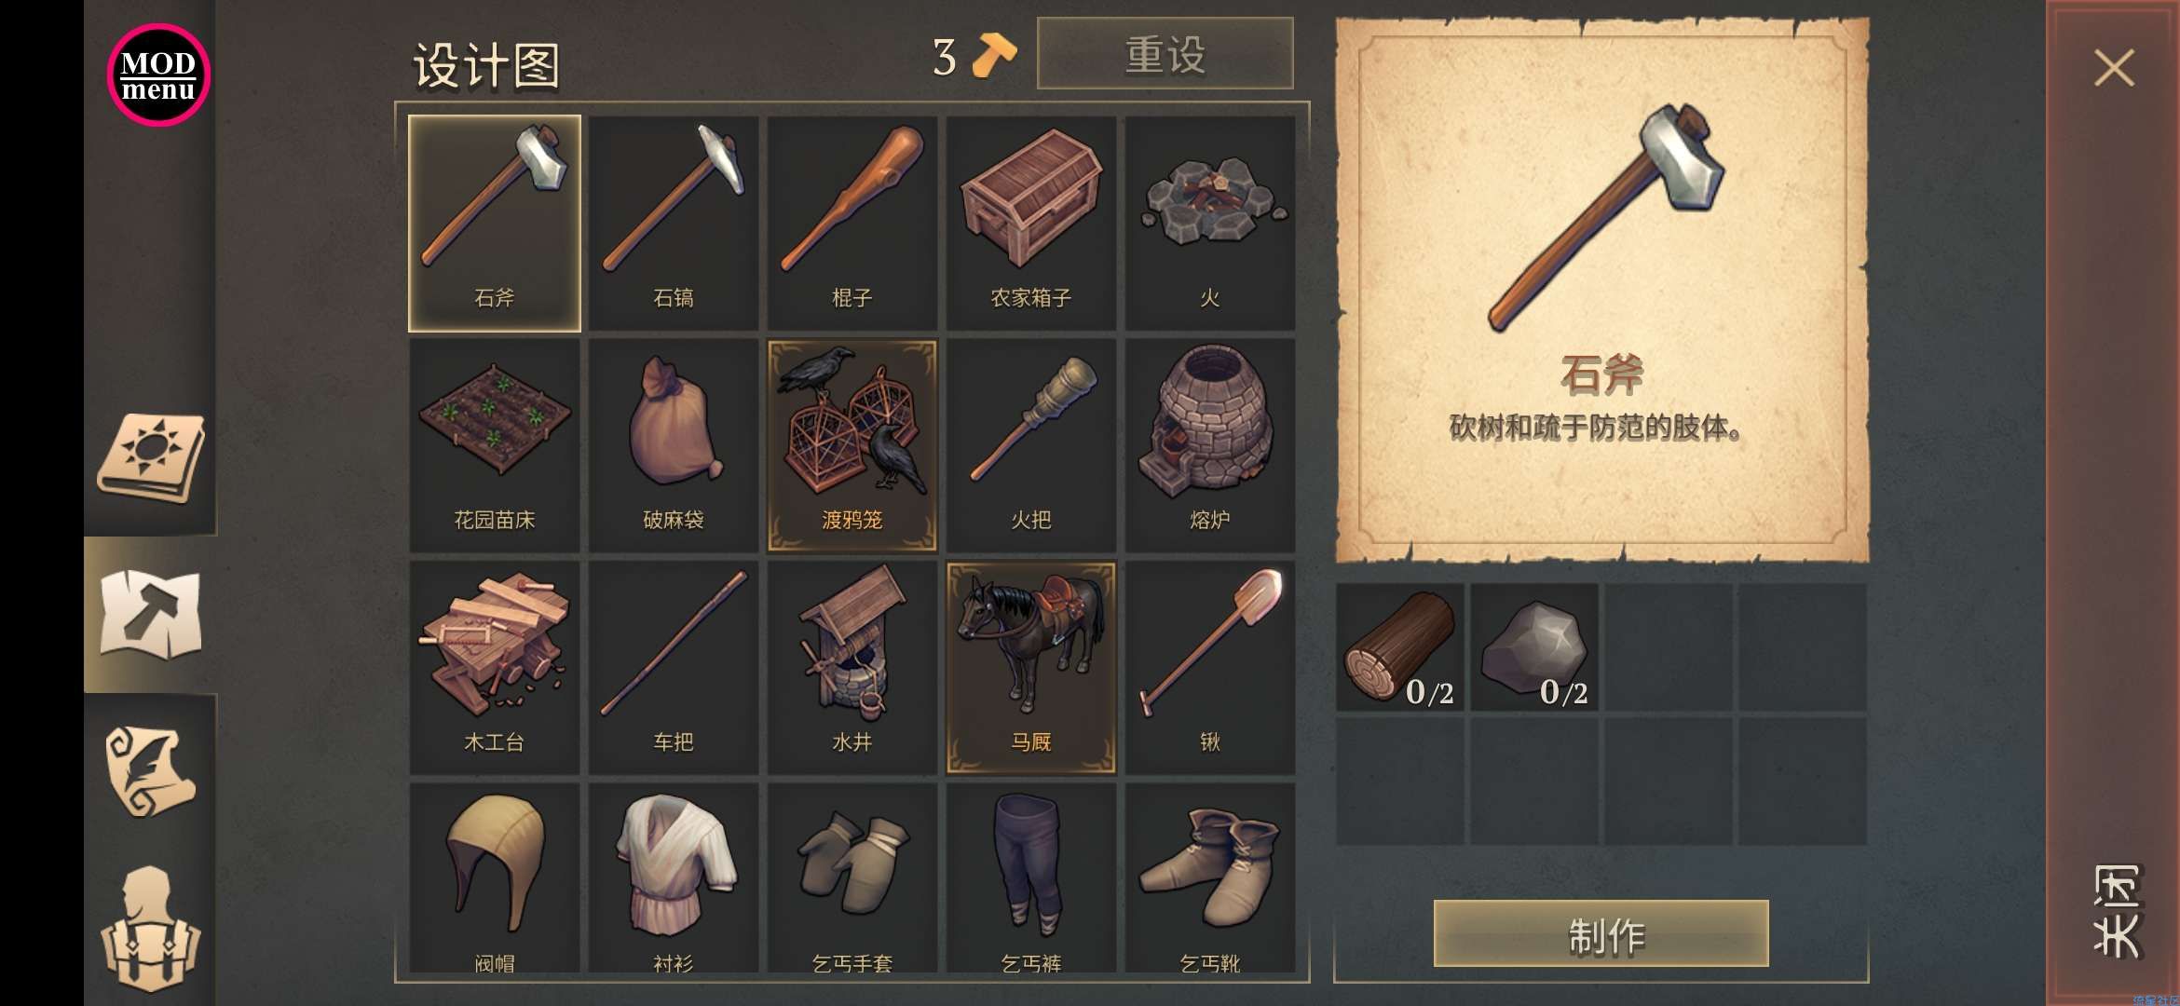Click the 重设 reset button

(x=1165, y=54)
